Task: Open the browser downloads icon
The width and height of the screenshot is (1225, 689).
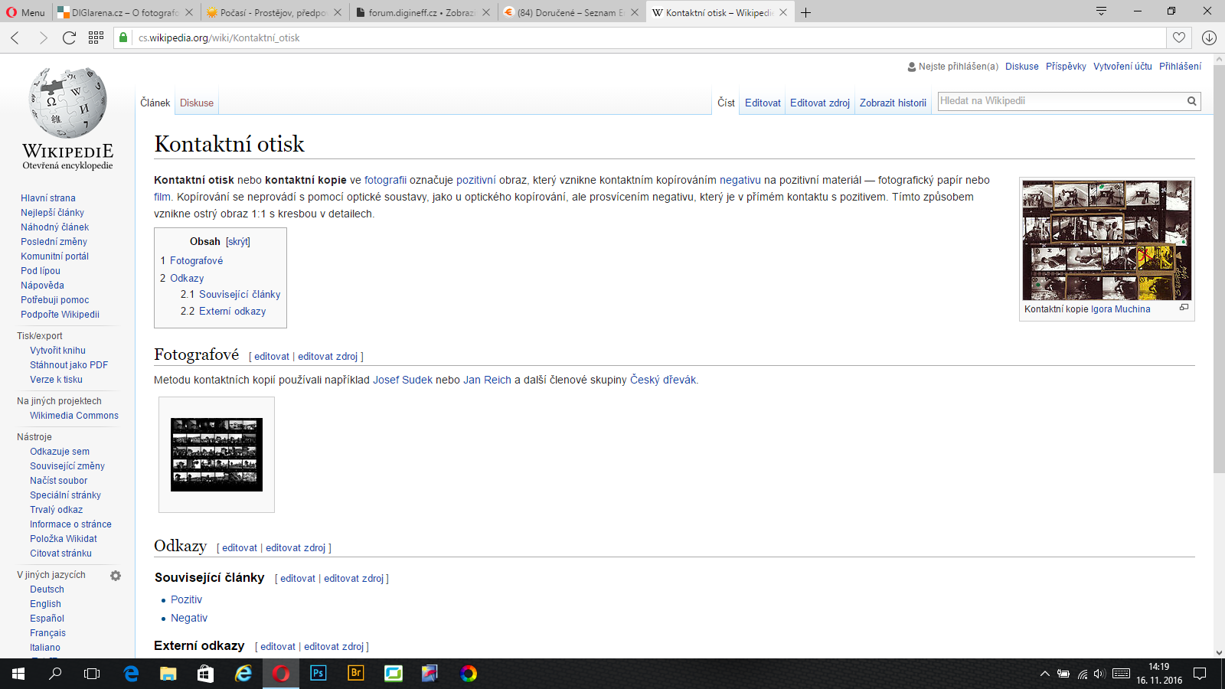Action: click(x=1209, y=38)
